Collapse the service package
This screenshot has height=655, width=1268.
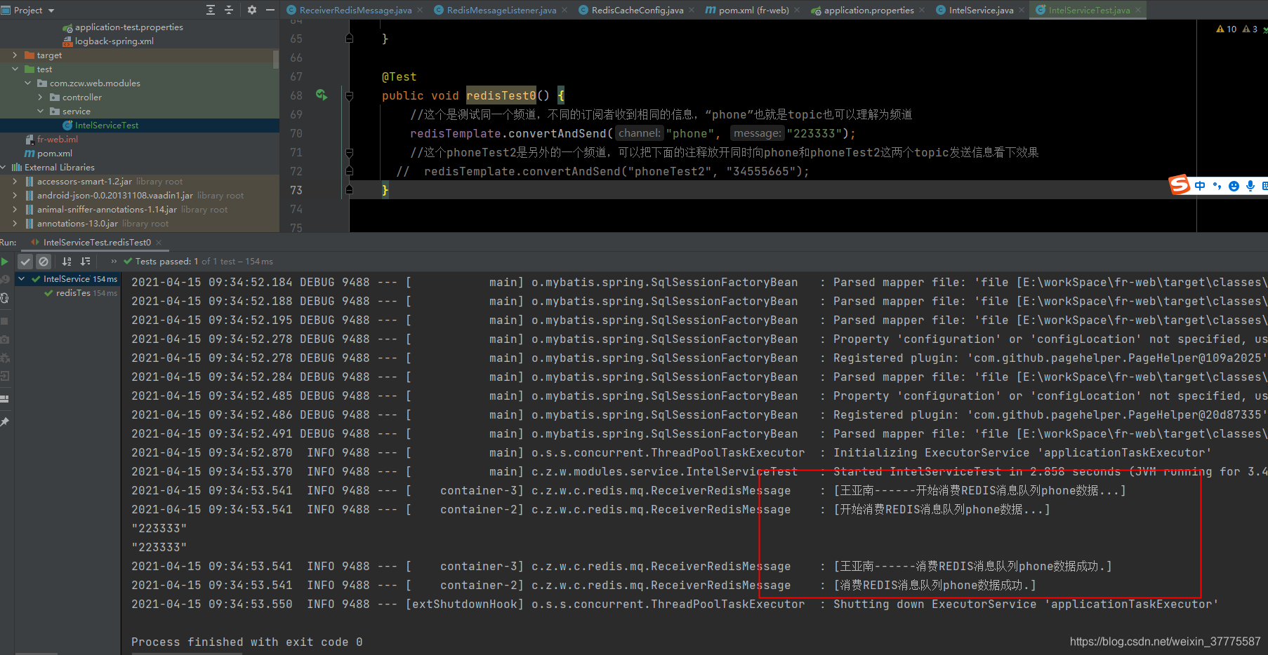tap(40, 111)
